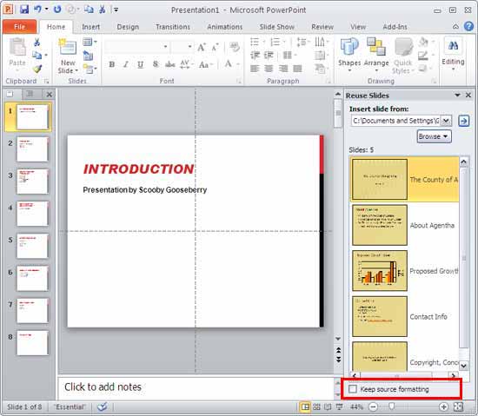
Task: Click the Undo icon in title bar
Action: pos(37,10)
